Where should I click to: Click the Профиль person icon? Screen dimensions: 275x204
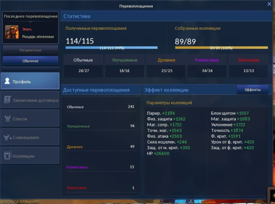[x=7, y=81]
